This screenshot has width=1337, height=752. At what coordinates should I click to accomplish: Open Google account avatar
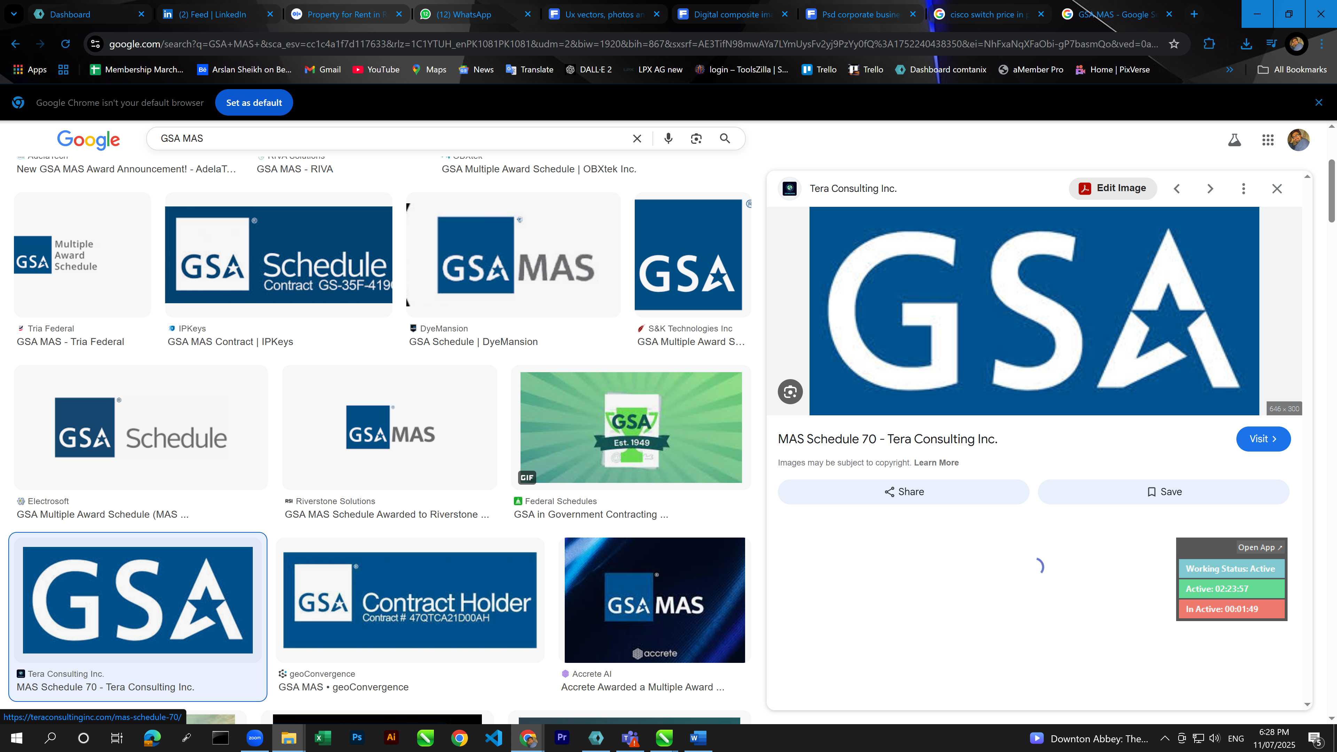coord(1299,140)
